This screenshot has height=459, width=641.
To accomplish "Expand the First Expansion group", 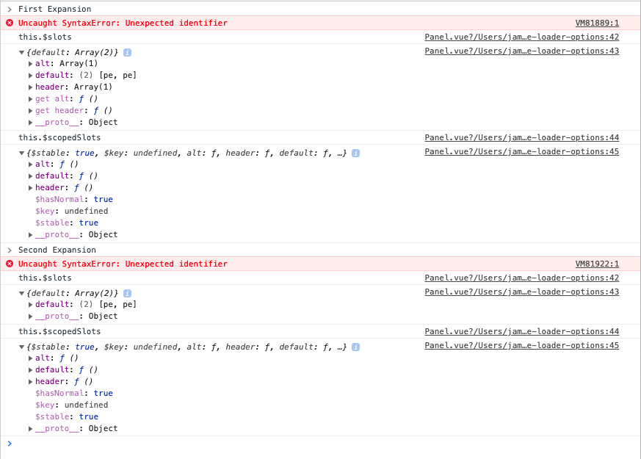I will (10, 9).
